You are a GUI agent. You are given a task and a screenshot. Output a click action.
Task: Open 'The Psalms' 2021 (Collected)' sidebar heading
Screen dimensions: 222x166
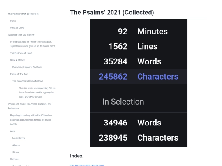[23, 14]
